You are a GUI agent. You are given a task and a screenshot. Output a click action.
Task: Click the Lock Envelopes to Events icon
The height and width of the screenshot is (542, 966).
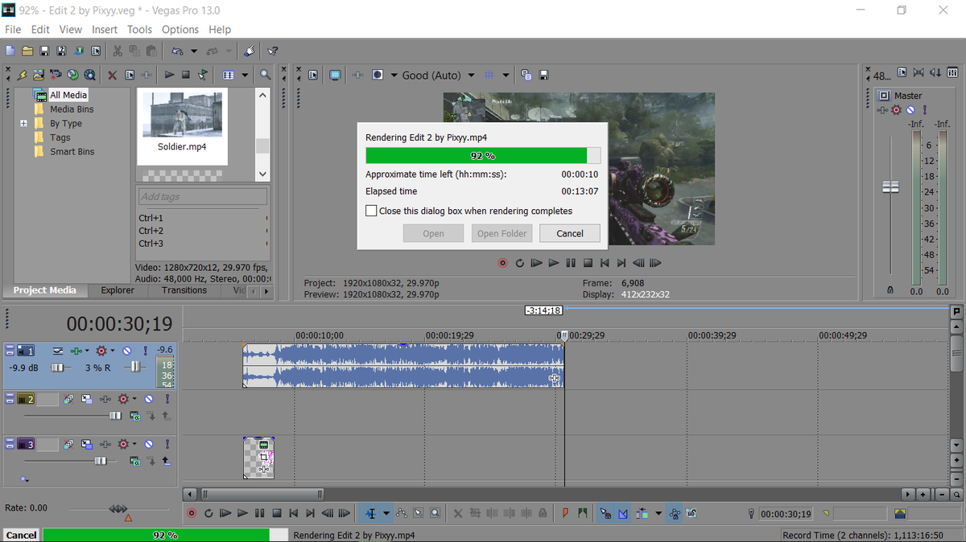[x=675, y=513]
